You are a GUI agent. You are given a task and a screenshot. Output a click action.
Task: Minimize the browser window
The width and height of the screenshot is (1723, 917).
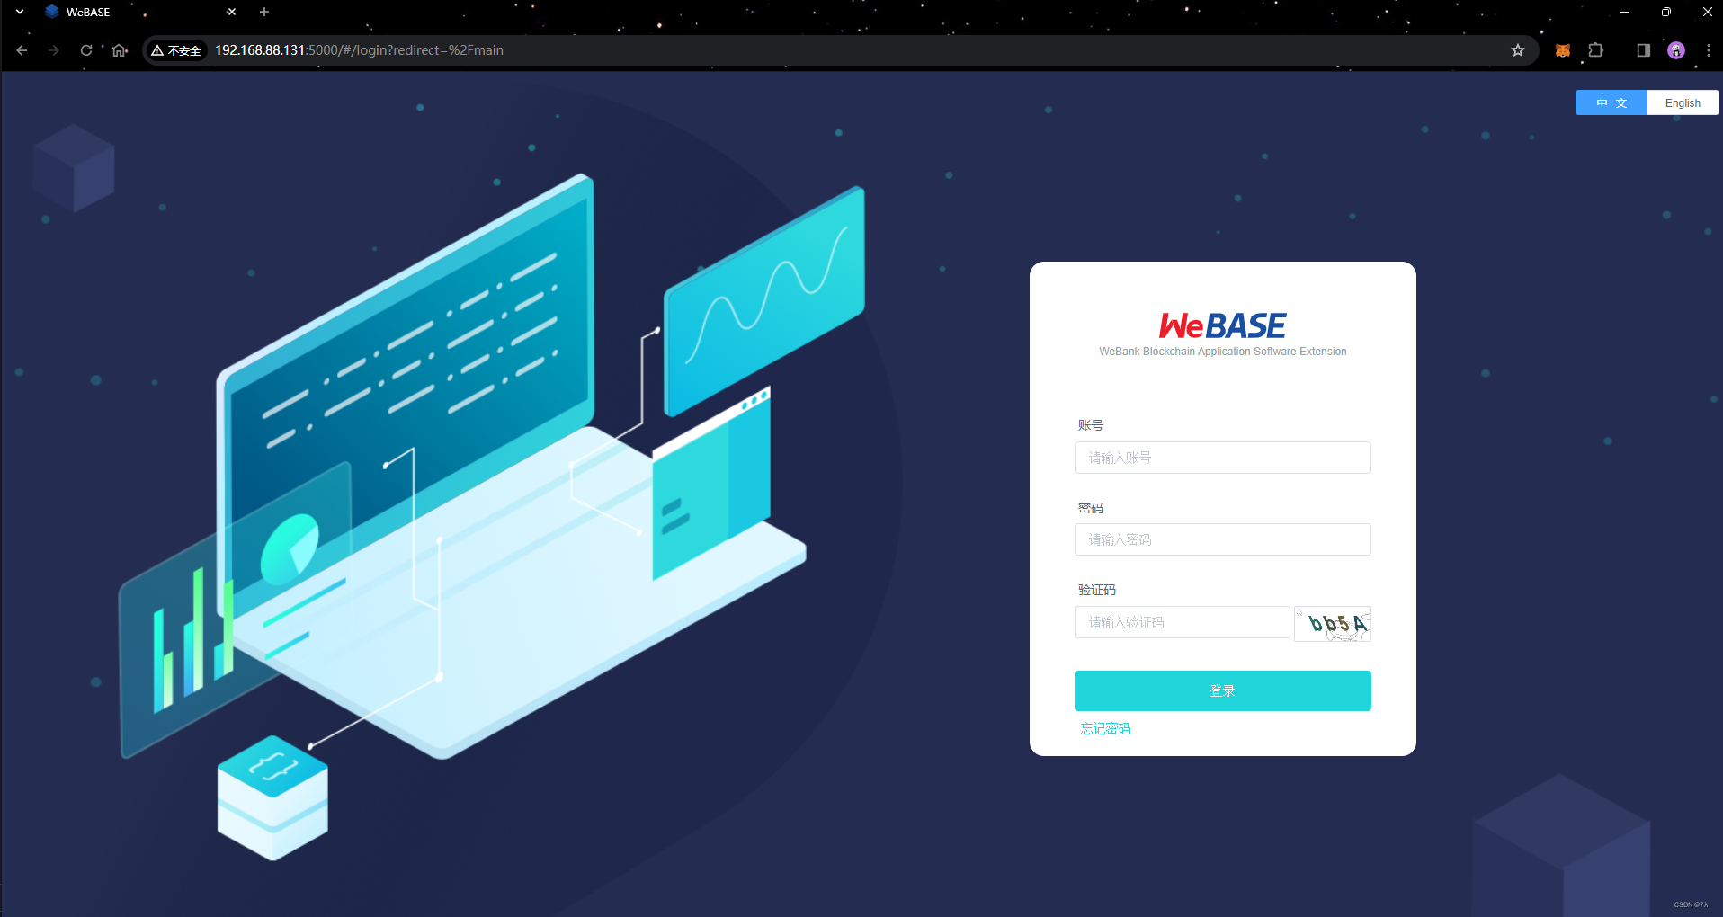(x=1625, y=12)
